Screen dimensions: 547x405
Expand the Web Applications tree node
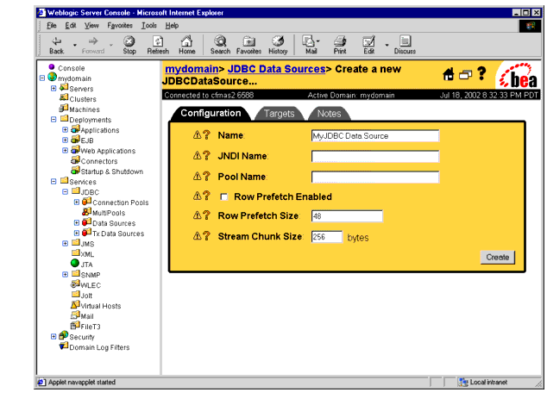65,151
